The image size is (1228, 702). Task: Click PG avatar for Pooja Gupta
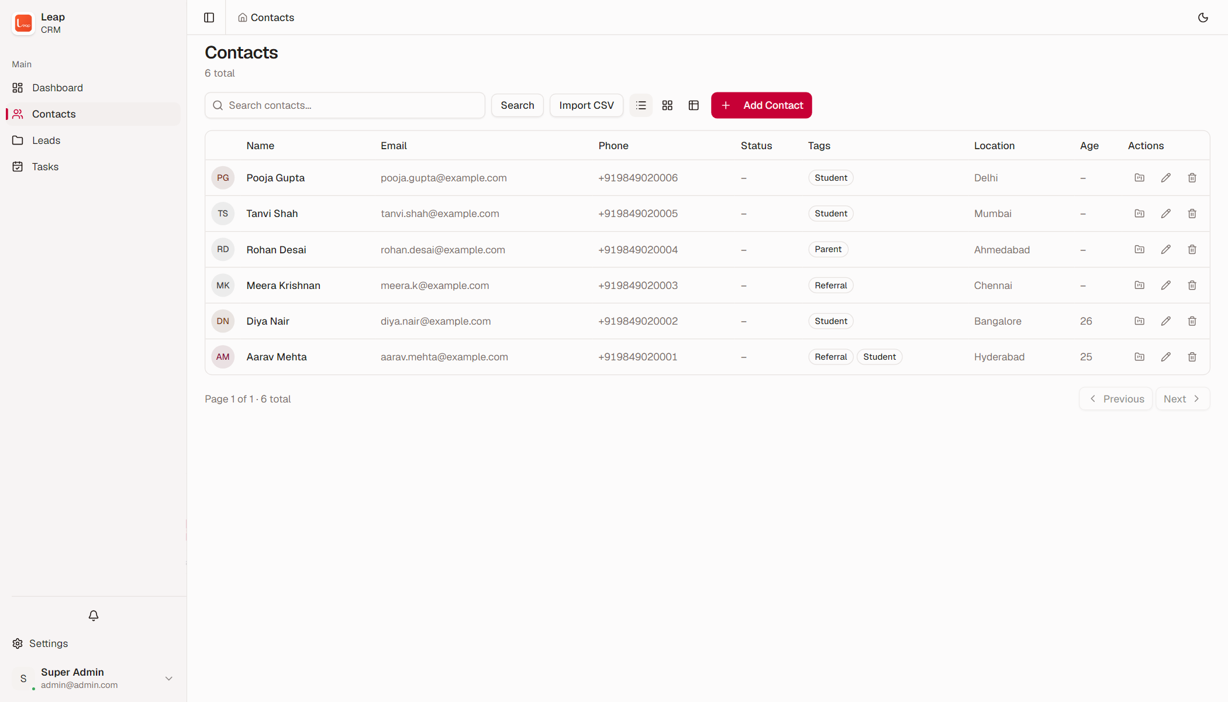pyautogui.click(x=223, y=178)
